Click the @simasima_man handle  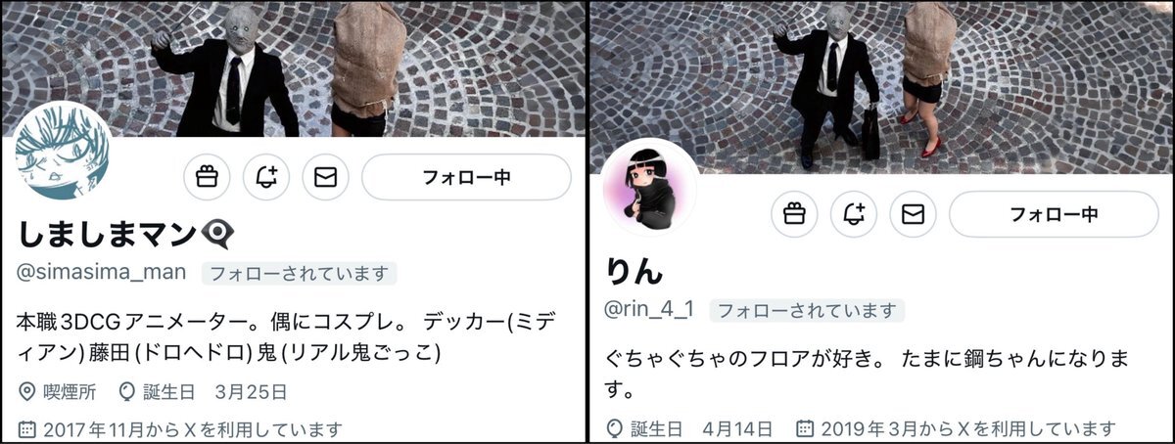(102, 273)
